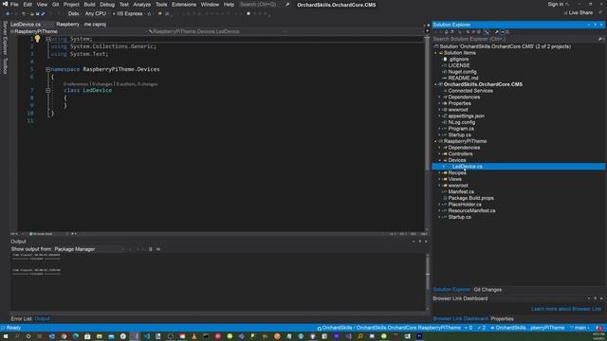This screenshot has width=607, height=341.
Task: Select the appsettings.json file
Action: [x=466, y=116]
